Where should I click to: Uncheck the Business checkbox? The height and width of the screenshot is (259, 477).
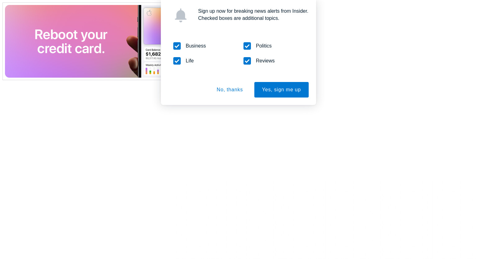pyautogui.click(x=177, y=46)
